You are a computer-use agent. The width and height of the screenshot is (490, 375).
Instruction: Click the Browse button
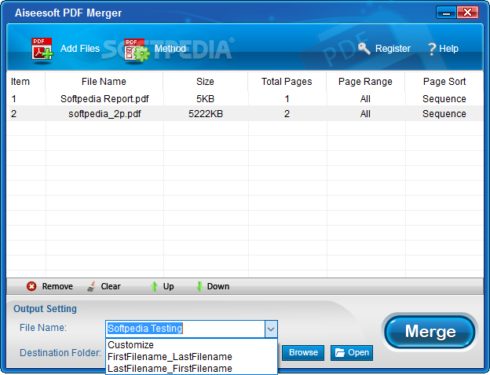pos(303,352)
